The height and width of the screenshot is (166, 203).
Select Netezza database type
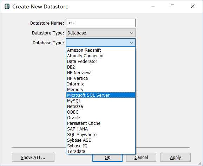click(x=101, y=107)
